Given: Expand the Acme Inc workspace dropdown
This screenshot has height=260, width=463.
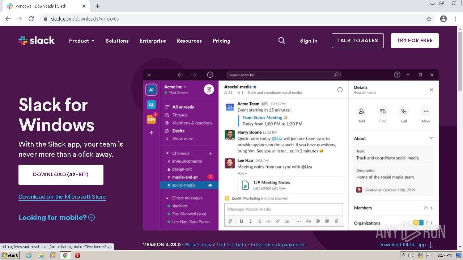Looking at the screenshot, I should click(175, 87).
